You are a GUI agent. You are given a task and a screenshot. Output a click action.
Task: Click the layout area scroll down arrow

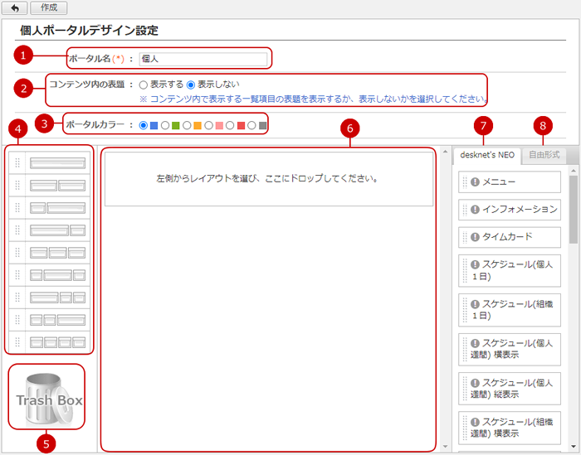pyautogui.click(x=445, y=447)
